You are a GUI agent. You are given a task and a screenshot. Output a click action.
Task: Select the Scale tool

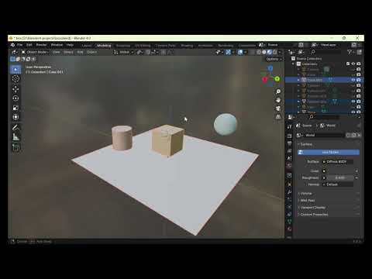point(15,108)
